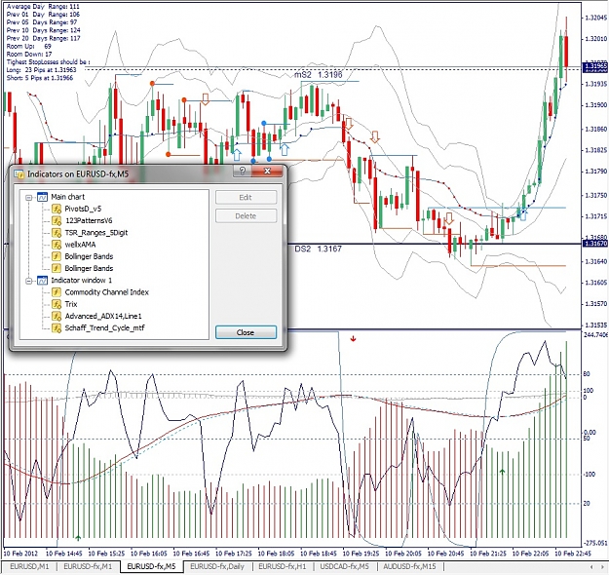The height and width of the screenshot is (575, 609).
Task: Select the Commodity Channel Index indicator
Action: click(x=107, y=292)
